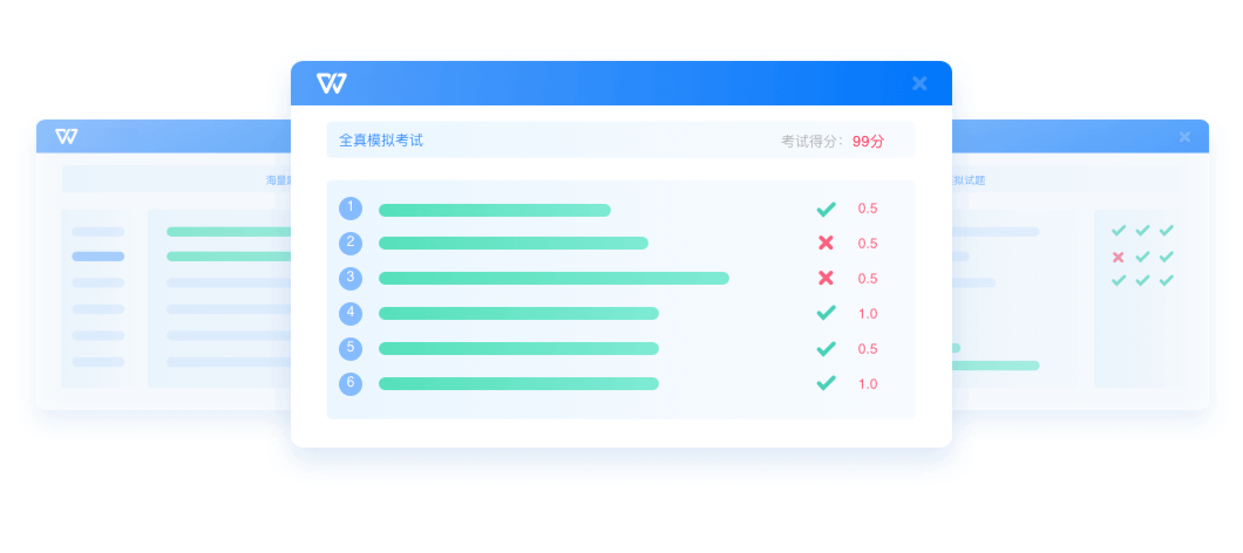Select the highlighted blue sidebar item in left window
The image size is (1243, 553).
pos(98,257)
